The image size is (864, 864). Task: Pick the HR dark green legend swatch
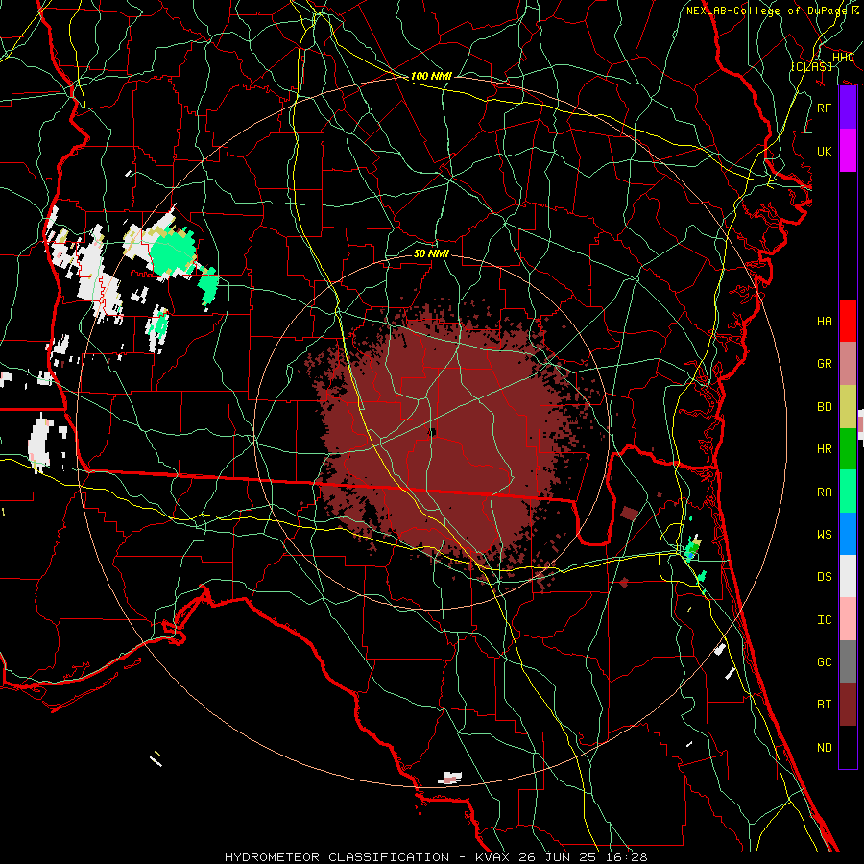coord(848,449)
